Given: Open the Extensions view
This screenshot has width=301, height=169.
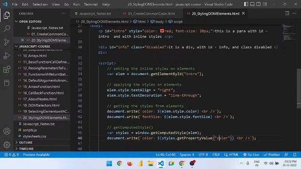Looking at the screenshot, I should [7, 69].
